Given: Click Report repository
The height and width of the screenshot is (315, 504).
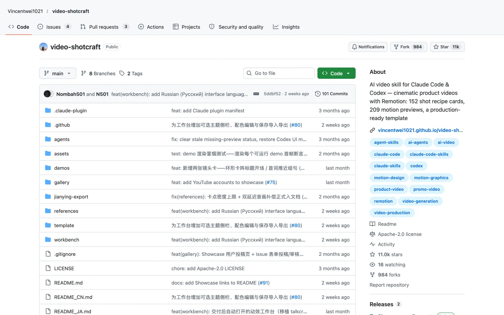Looking at the screenshot, I should pos(389,285).
